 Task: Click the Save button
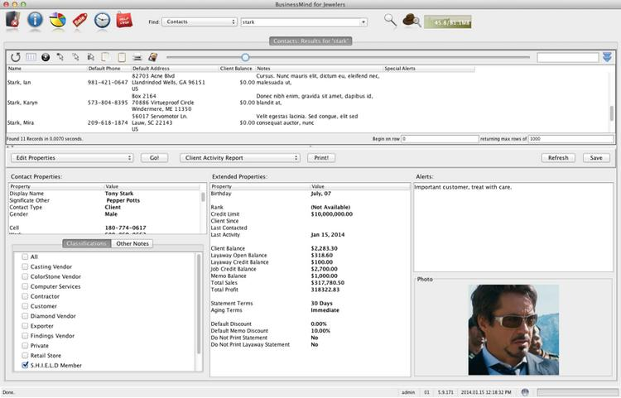tap(596, 158)
